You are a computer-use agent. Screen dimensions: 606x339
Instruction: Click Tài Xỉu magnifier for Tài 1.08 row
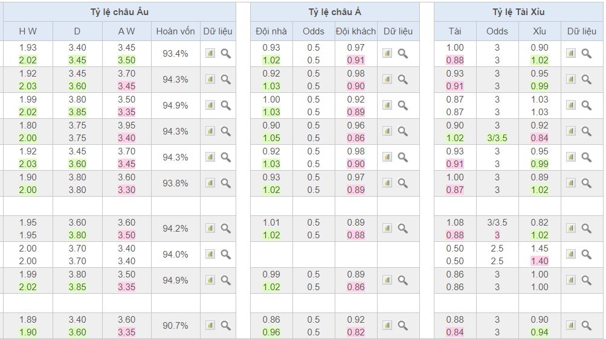[x=586, y=228]
